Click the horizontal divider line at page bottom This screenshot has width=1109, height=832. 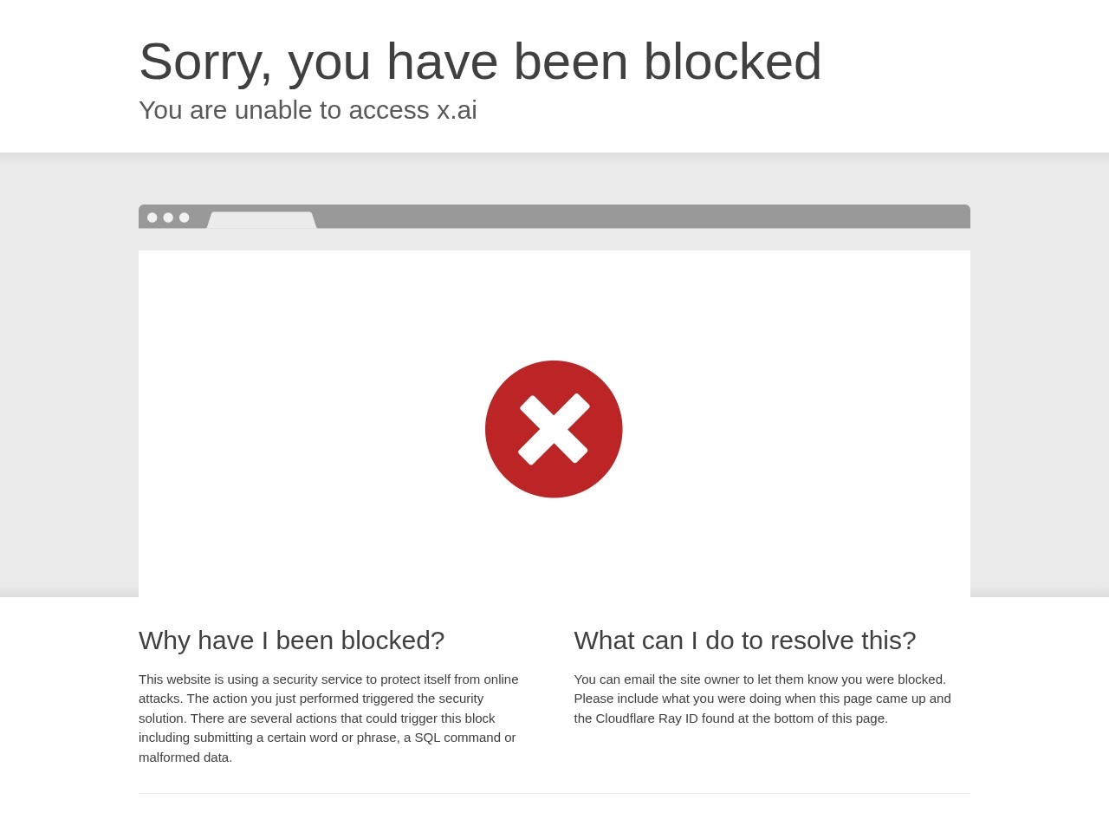(554, 793)
